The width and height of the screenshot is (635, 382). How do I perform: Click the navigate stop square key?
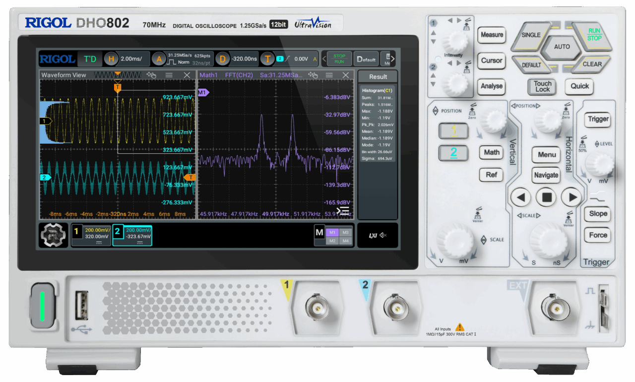pos(547,197)
